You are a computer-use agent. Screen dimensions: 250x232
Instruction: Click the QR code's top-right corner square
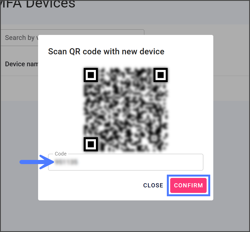pos(160,75)
